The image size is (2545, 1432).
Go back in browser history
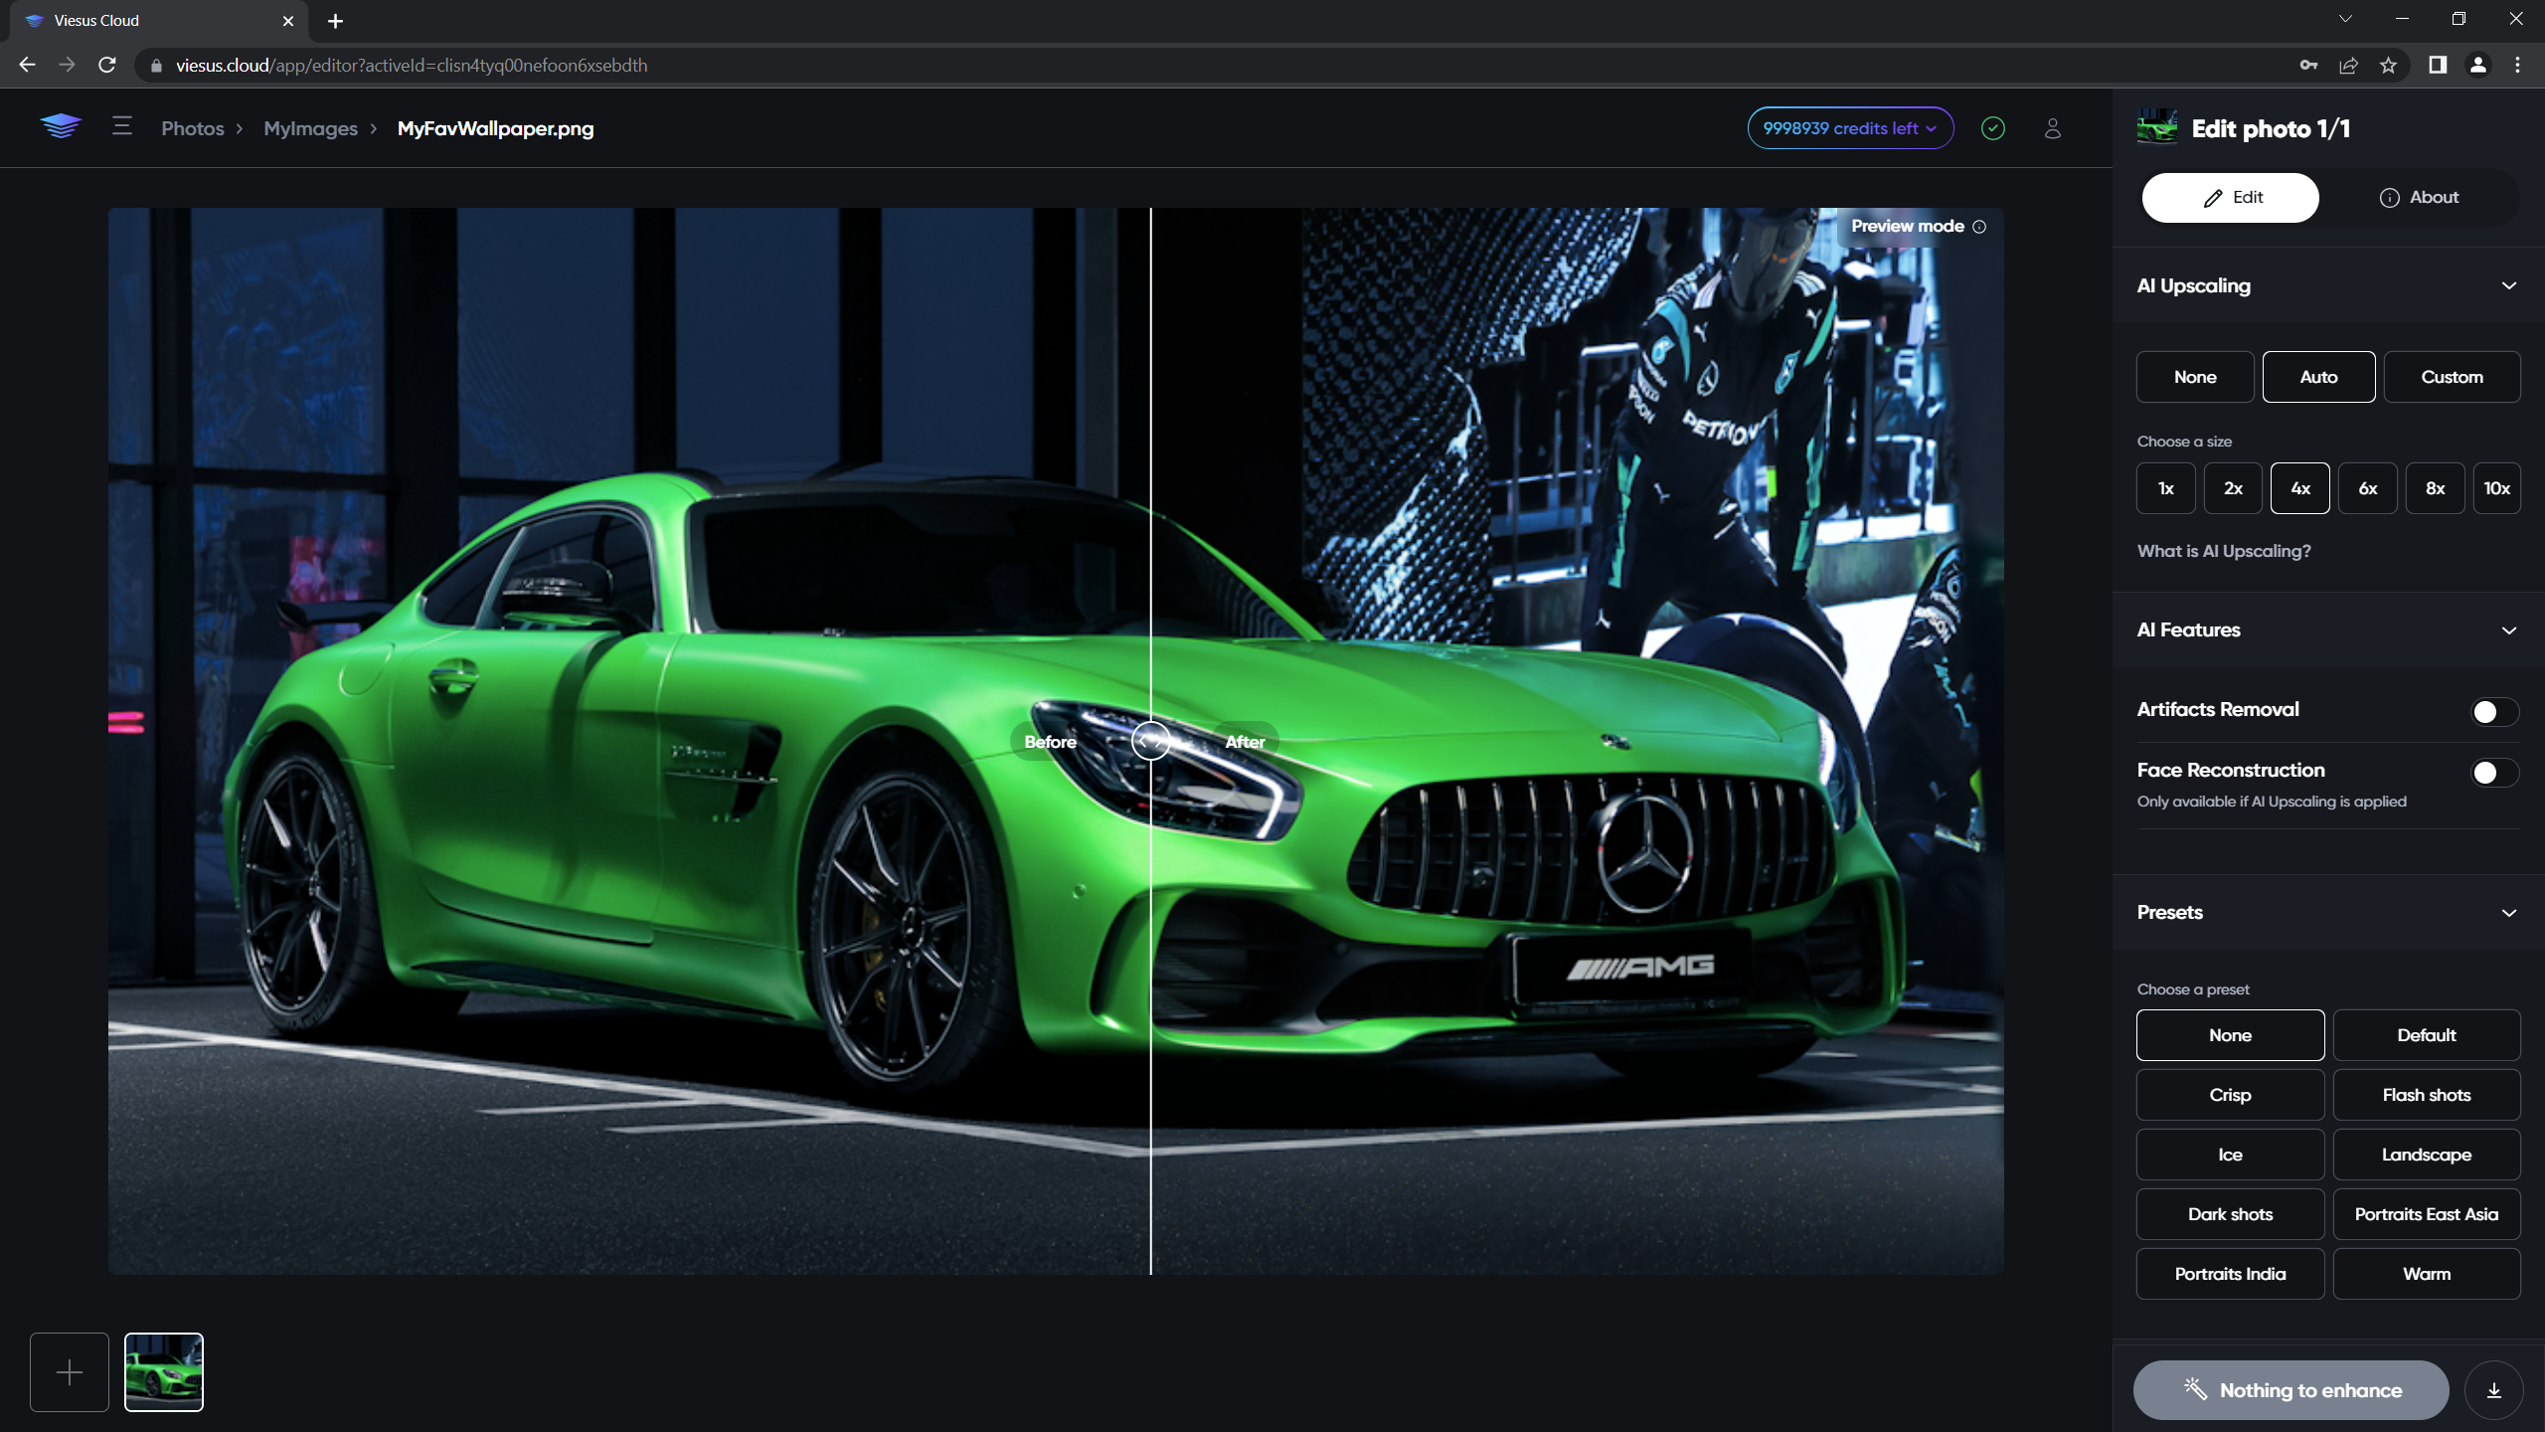tap(27, 65)
